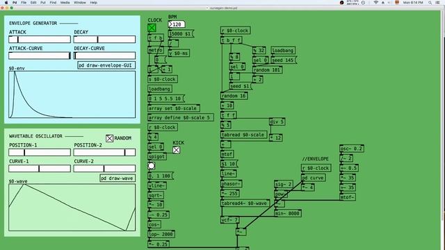The height and width of the screenshot is (250, 445).
Task: Toggle the green CLOCK switch
Action: [x=152, y=28]
